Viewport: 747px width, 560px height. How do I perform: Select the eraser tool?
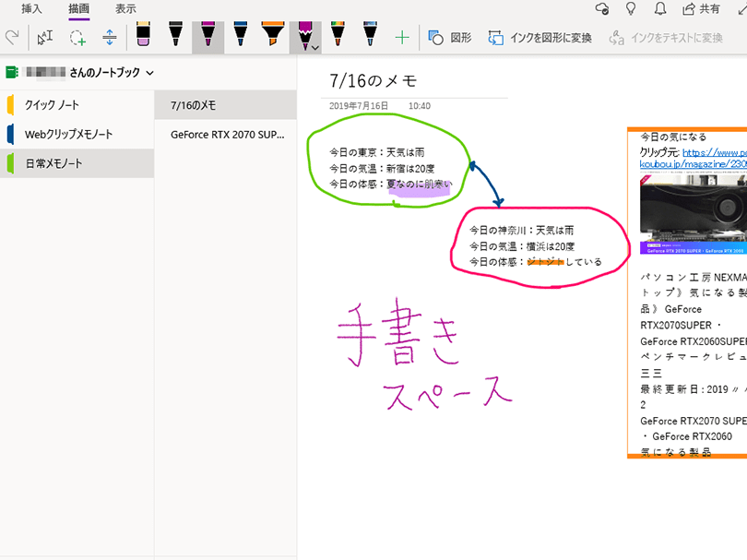[x=143, y=36]
